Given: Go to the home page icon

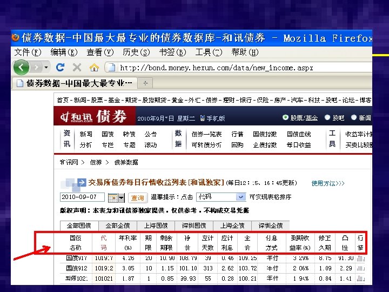Looking at the screenshot, I should (94, 67).
